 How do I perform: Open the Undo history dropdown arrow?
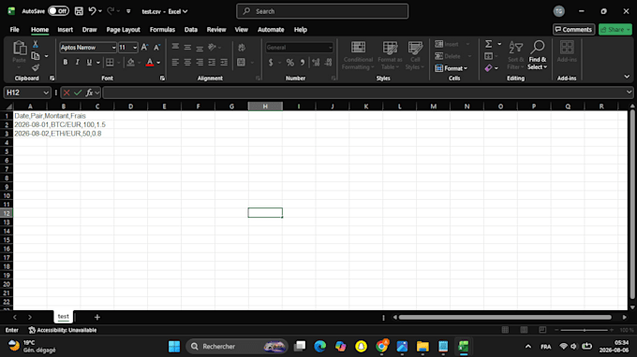[x=100, y=11]
